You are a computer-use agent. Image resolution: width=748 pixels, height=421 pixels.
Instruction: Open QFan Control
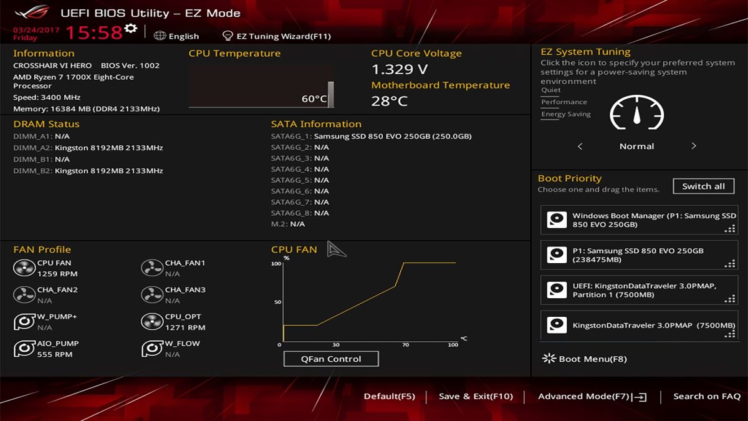tap(331, 359)
